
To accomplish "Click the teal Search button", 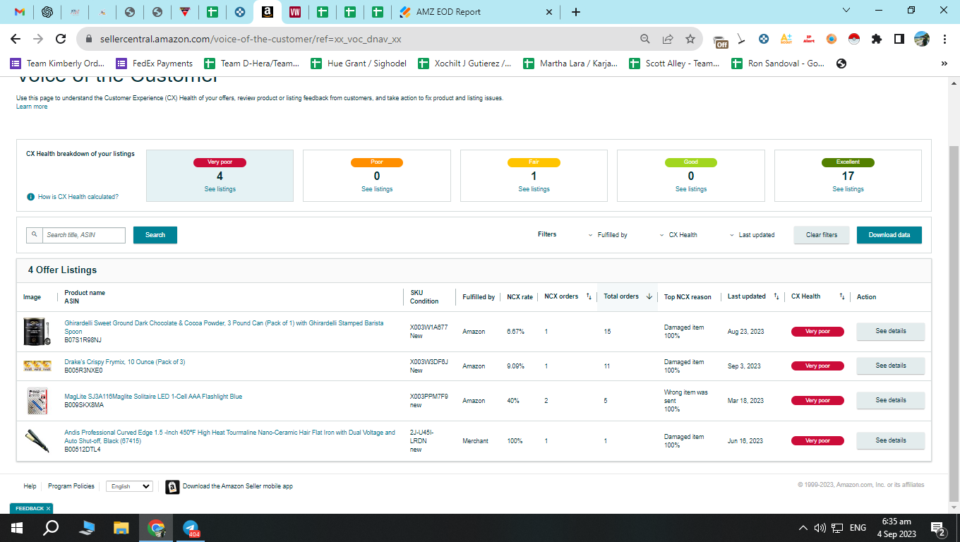I will pyautogui.click(x=155, y=235).
